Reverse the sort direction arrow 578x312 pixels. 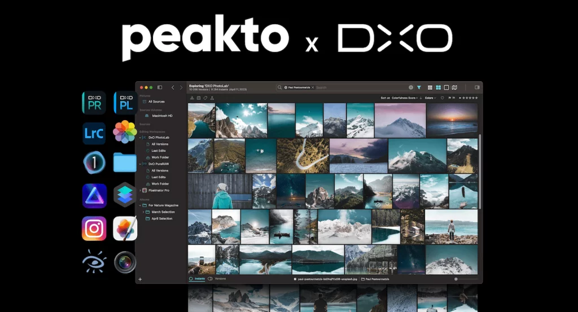tap(421, 98)
